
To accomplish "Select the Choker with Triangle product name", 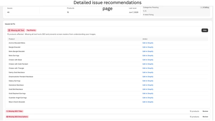I will pos(16,68).
